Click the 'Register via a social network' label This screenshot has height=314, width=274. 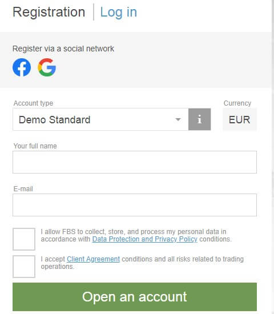tap(63, 49)
